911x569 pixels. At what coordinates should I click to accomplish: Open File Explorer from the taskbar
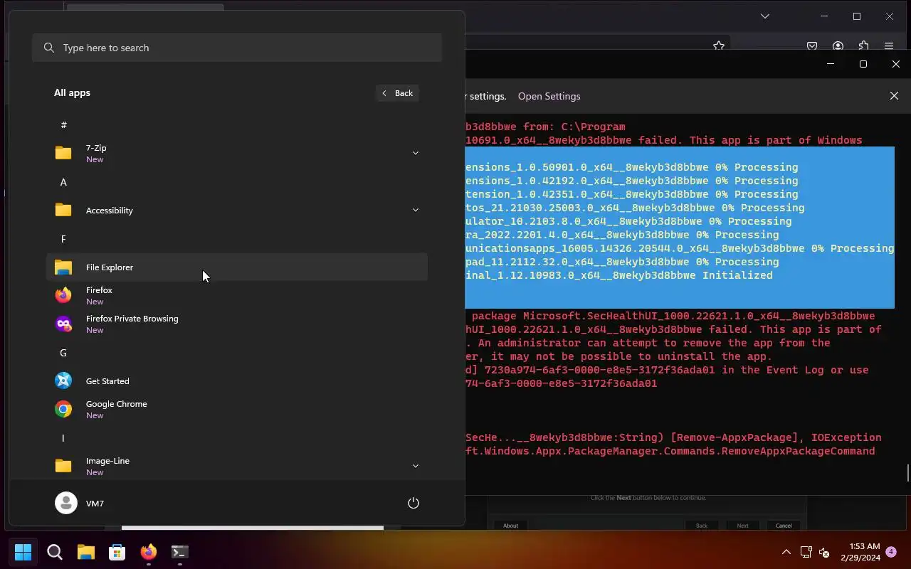pos(86,552)
